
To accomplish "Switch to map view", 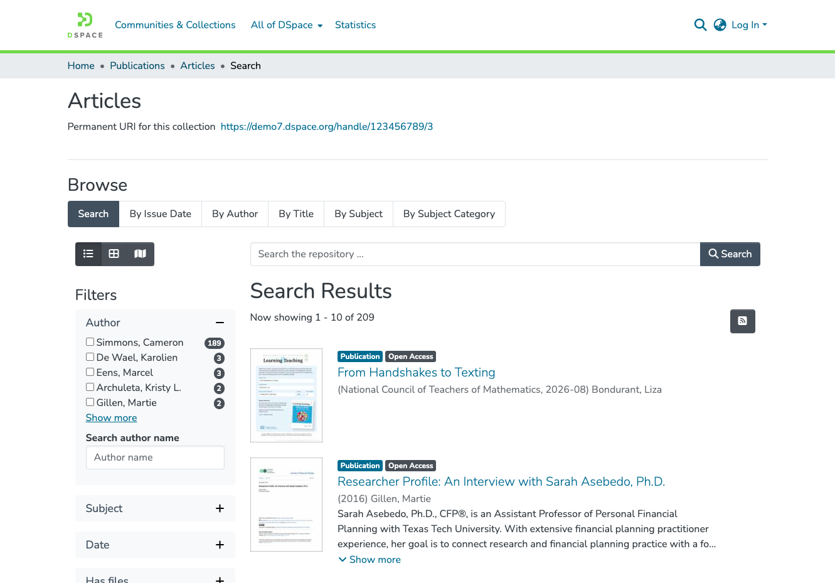I will click(141, 254).
